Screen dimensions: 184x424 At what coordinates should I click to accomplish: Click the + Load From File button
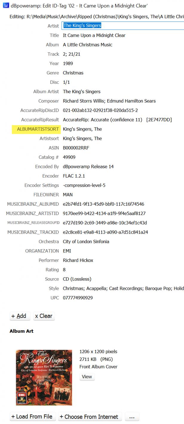pos(32,417)
